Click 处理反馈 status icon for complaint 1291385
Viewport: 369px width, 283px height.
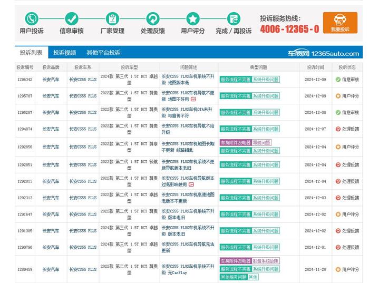pyautogui.click(x=338, y=231)
